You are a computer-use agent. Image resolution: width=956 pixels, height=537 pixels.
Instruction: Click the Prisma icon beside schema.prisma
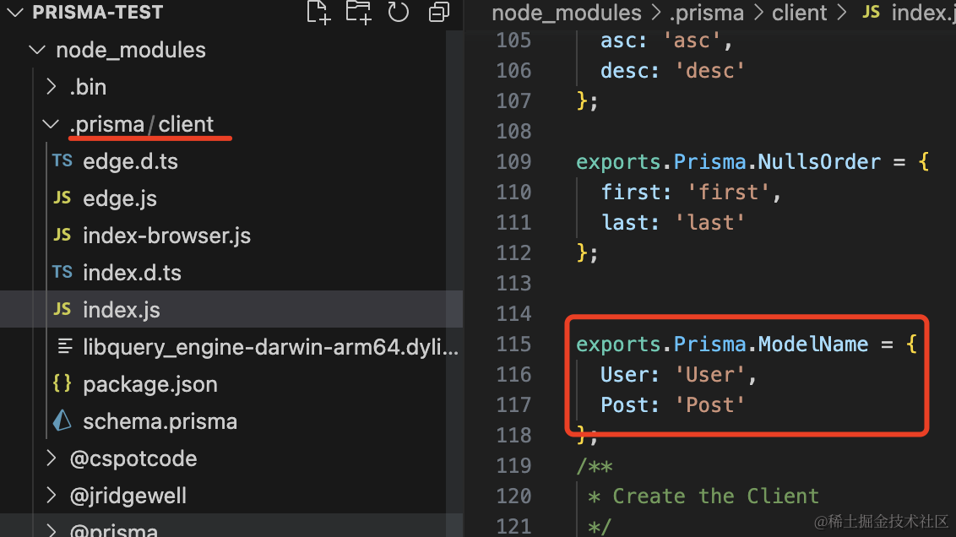(62, 421)
